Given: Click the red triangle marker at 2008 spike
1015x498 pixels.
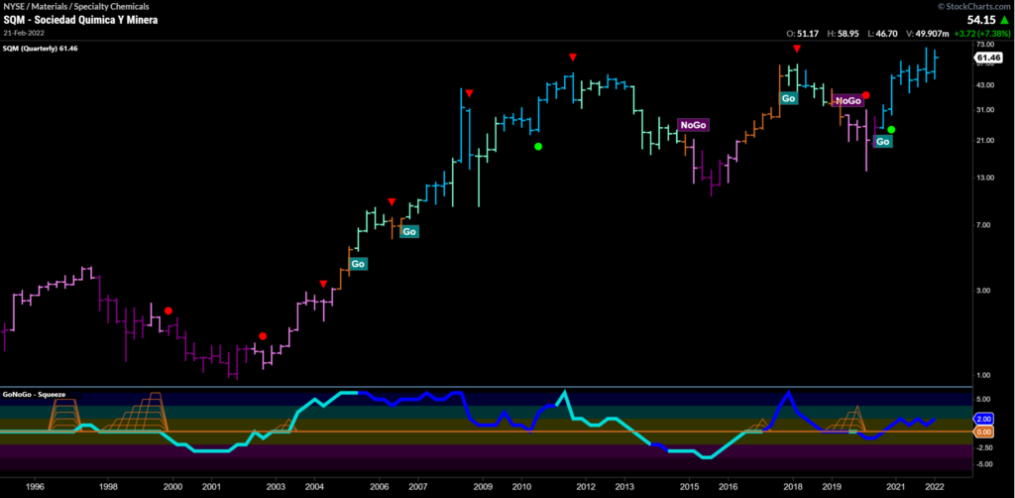Looking at the screenshot, I should (x=469, y=93).
